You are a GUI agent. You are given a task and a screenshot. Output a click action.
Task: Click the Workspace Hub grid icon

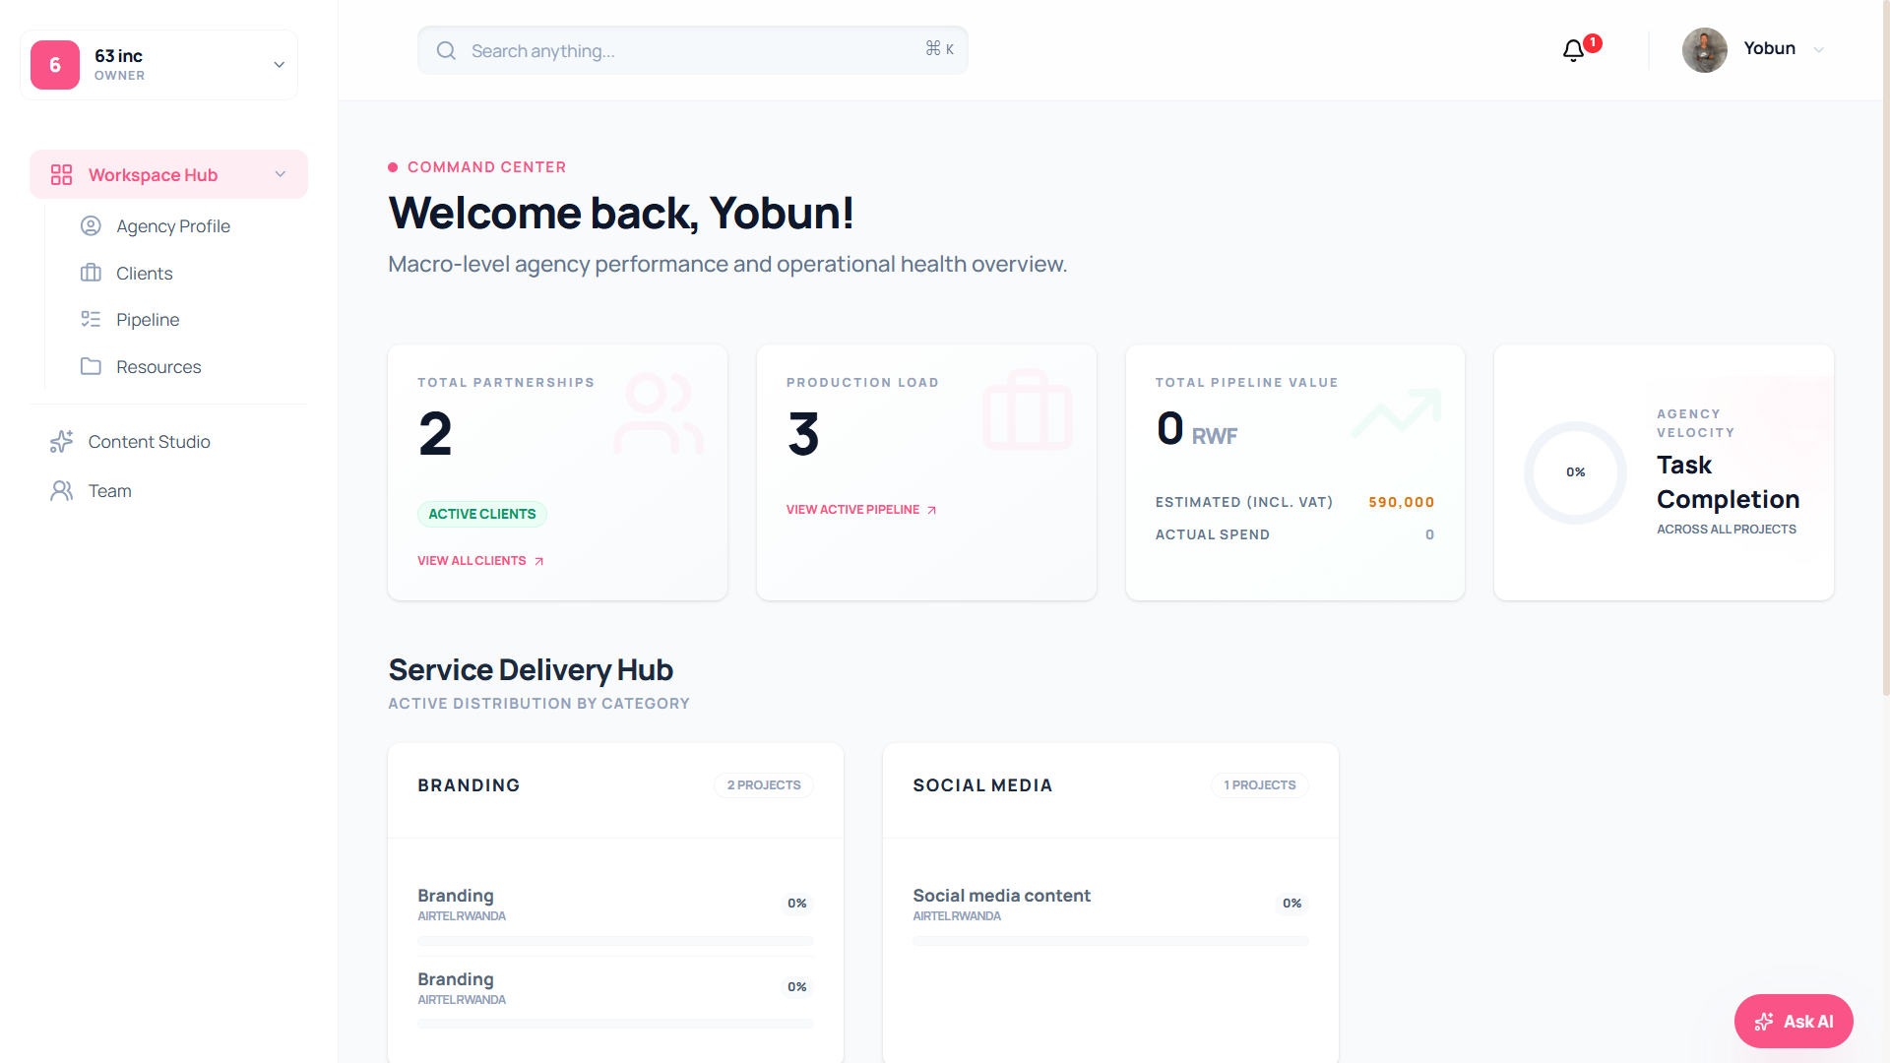tap(62, 175)
